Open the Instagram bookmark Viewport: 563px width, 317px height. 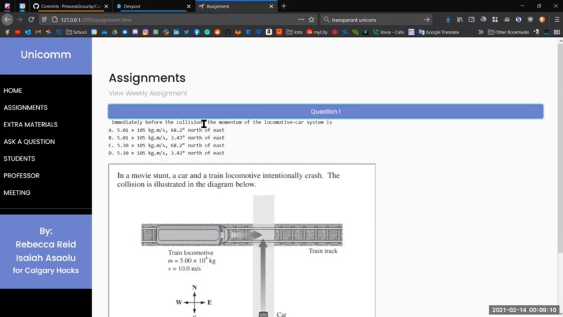pyautogui.click(x=145, y=32)
